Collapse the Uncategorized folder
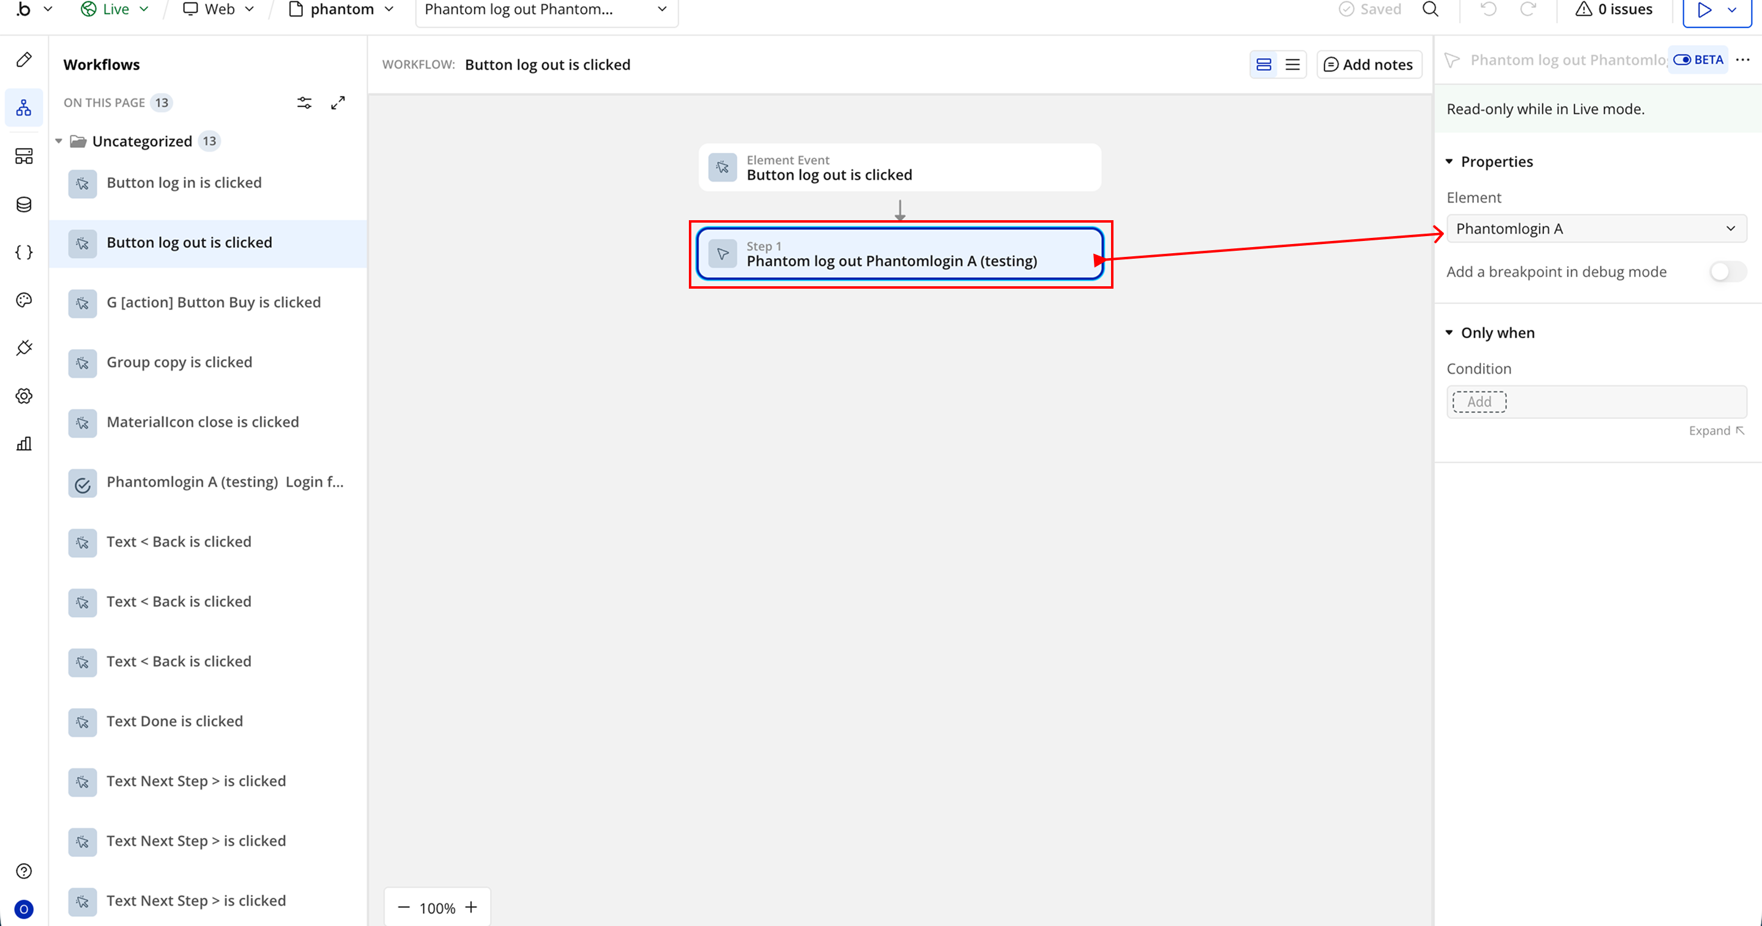 (x=59, y=141)
